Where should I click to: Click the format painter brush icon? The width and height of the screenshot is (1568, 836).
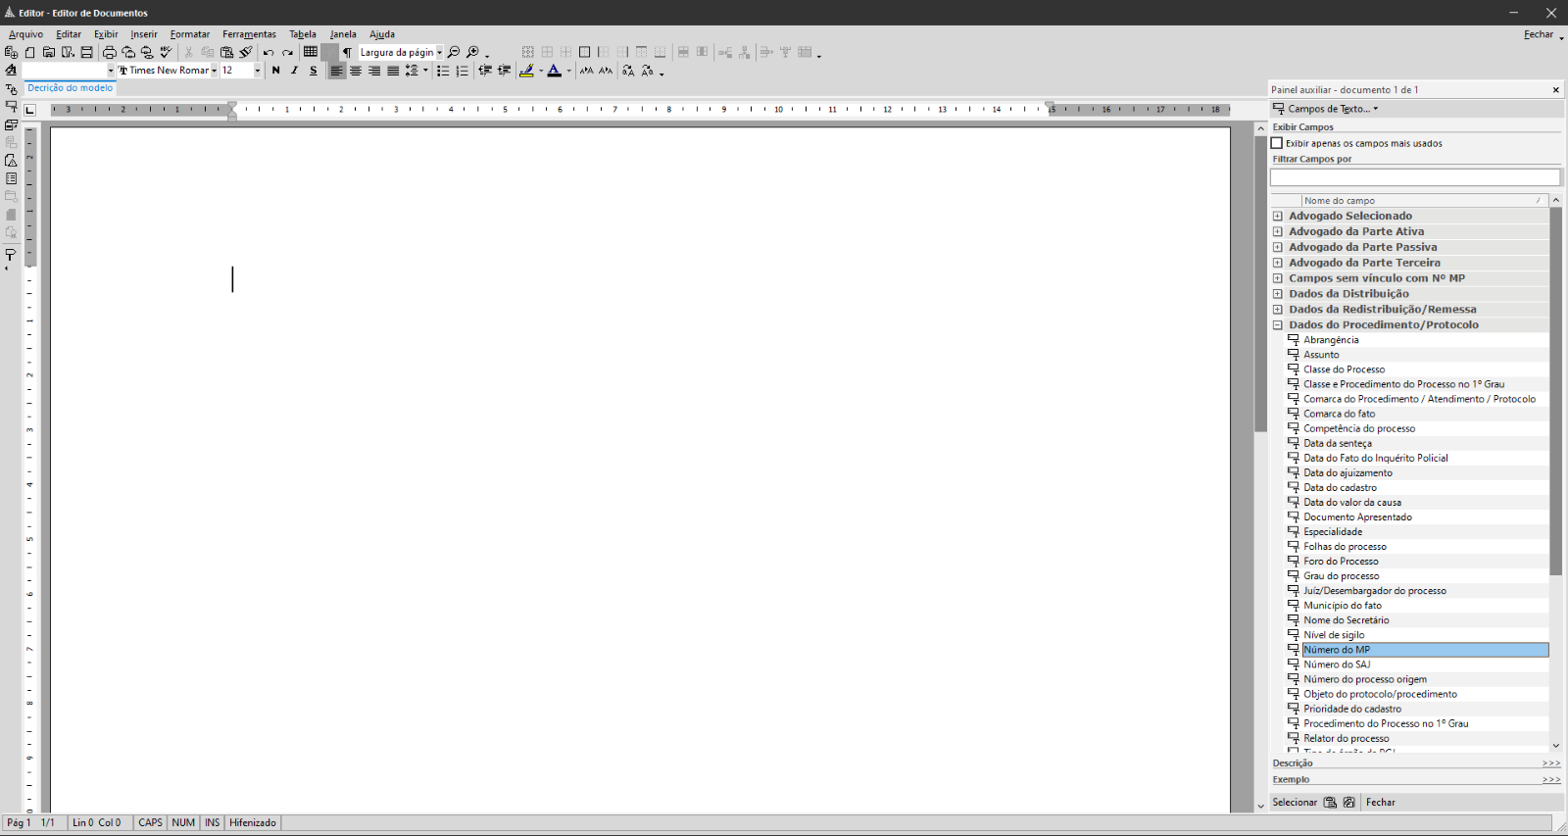tap(246, 52)
